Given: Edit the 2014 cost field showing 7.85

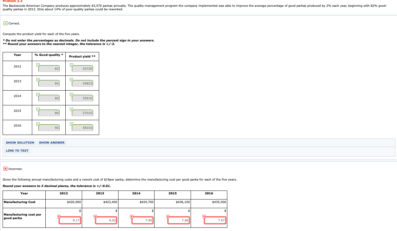Looking at the screenshot, I should click(x=142, y=220).
